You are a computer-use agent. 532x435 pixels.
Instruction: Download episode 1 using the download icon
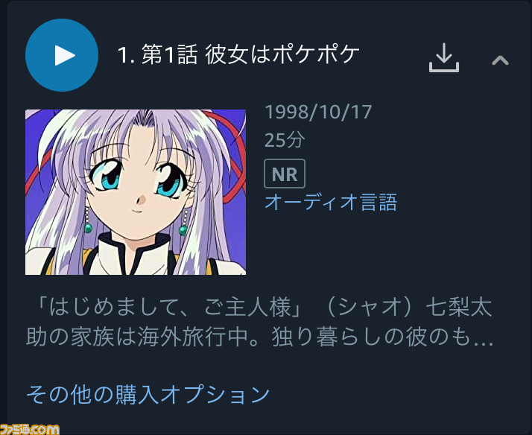444,57
